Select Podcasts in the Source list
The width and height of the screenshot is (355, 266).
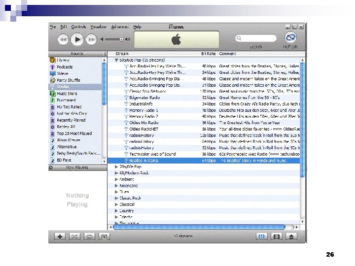pyautogui.click(x=75, y=67)
